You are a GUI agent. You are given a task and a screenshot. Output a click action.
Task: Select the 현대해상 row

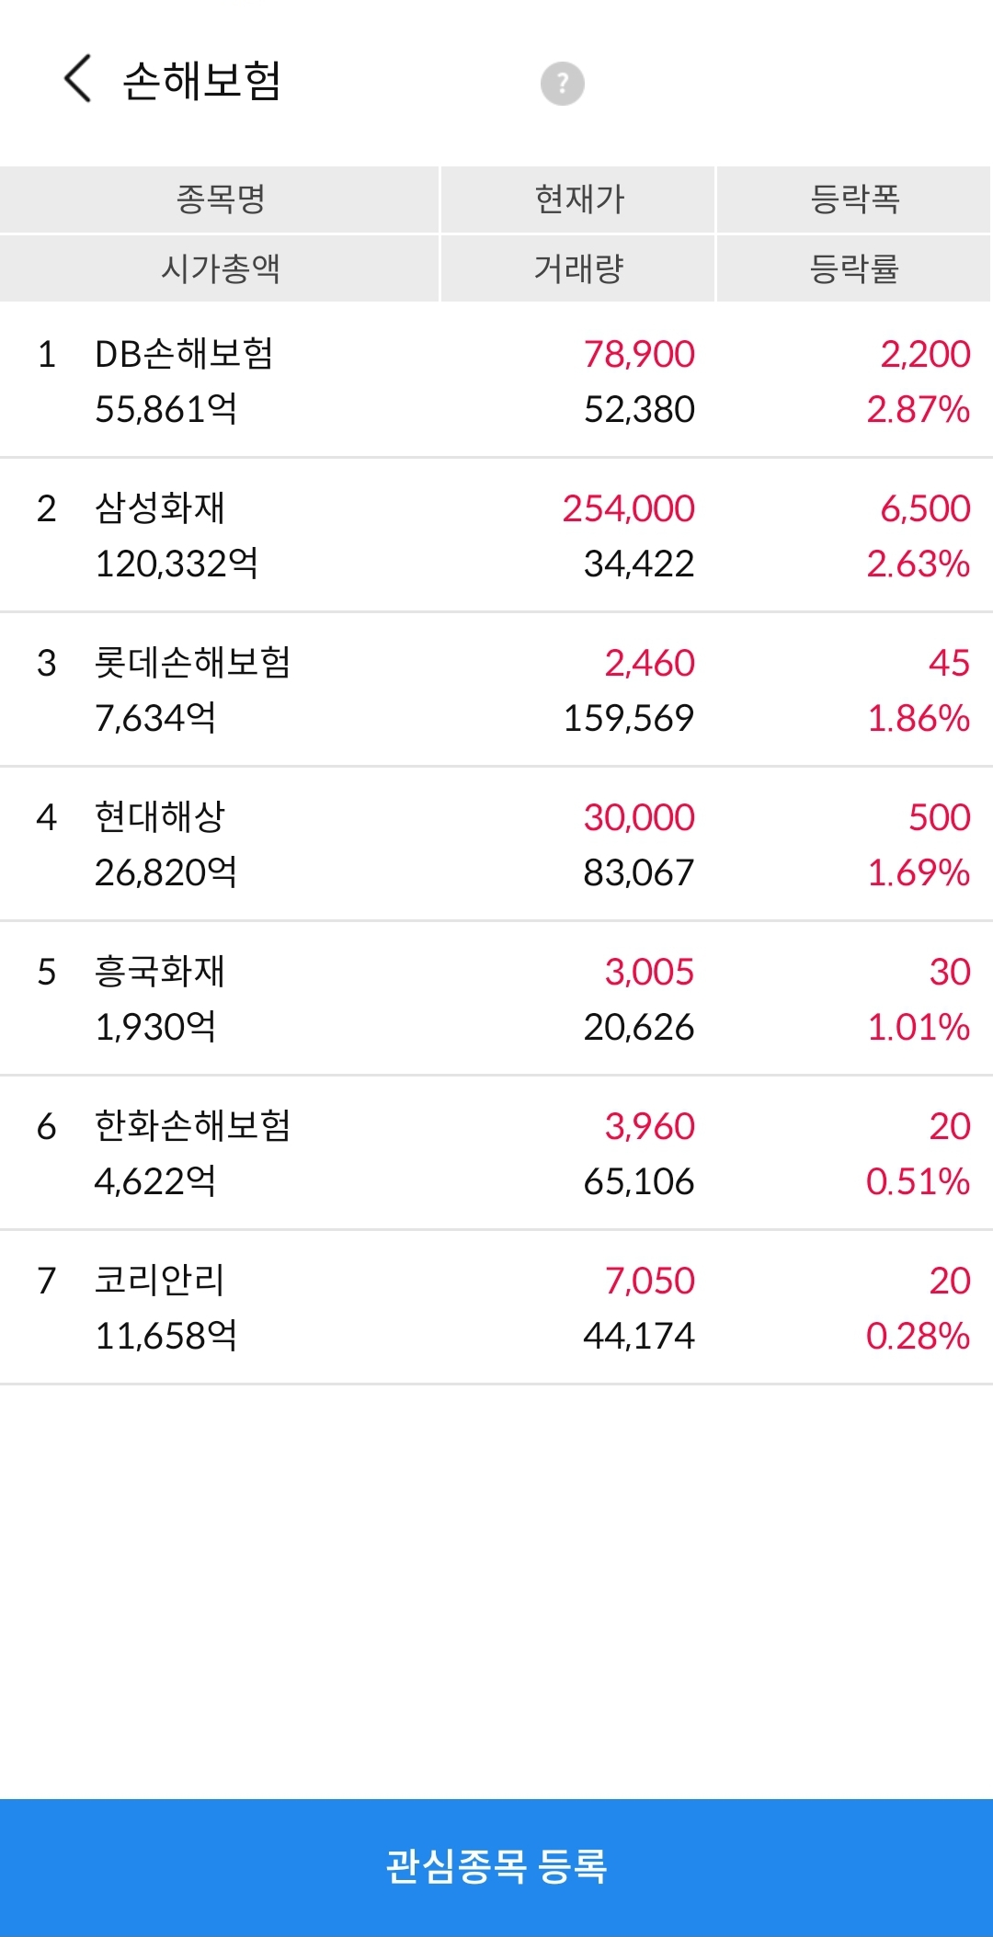click(496, 844)
